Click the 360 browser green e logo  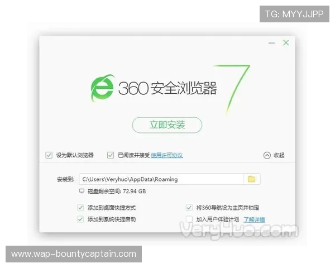click(x=102, y=88)
